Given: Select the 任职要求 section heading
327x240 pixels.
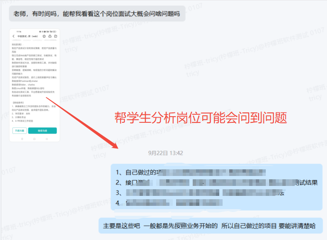Looking at the screenshot, I should 18,102.
